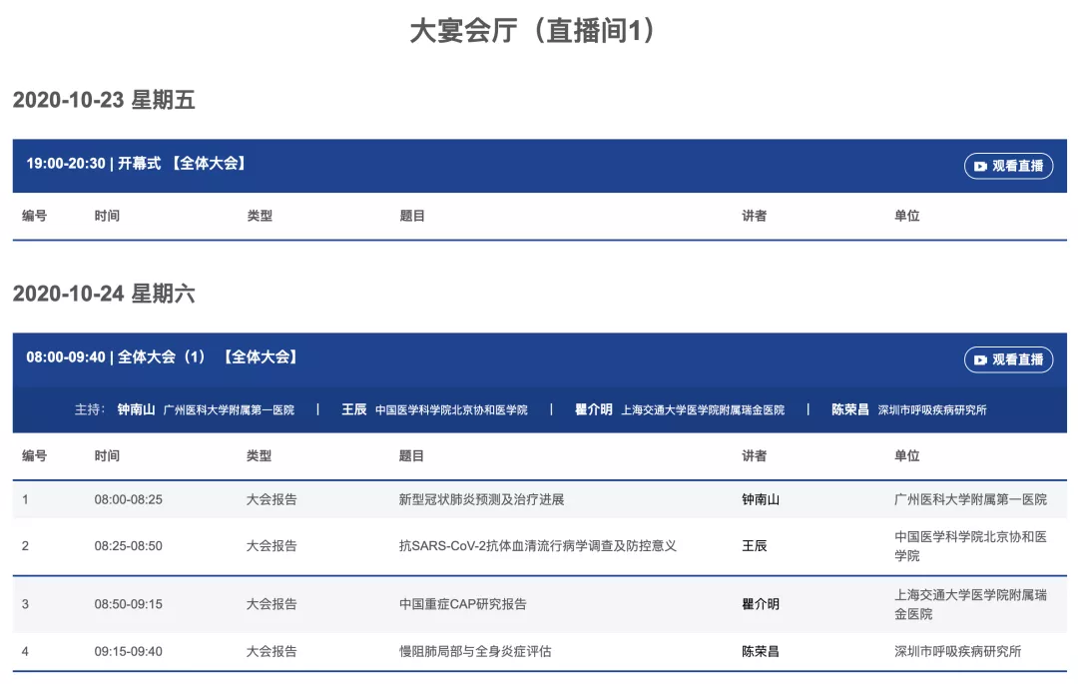Click speaker 钟南山 in table row 1
The width and height of the screenshot is (1078, 684).
pyautogui.click(x=761, y=499)
